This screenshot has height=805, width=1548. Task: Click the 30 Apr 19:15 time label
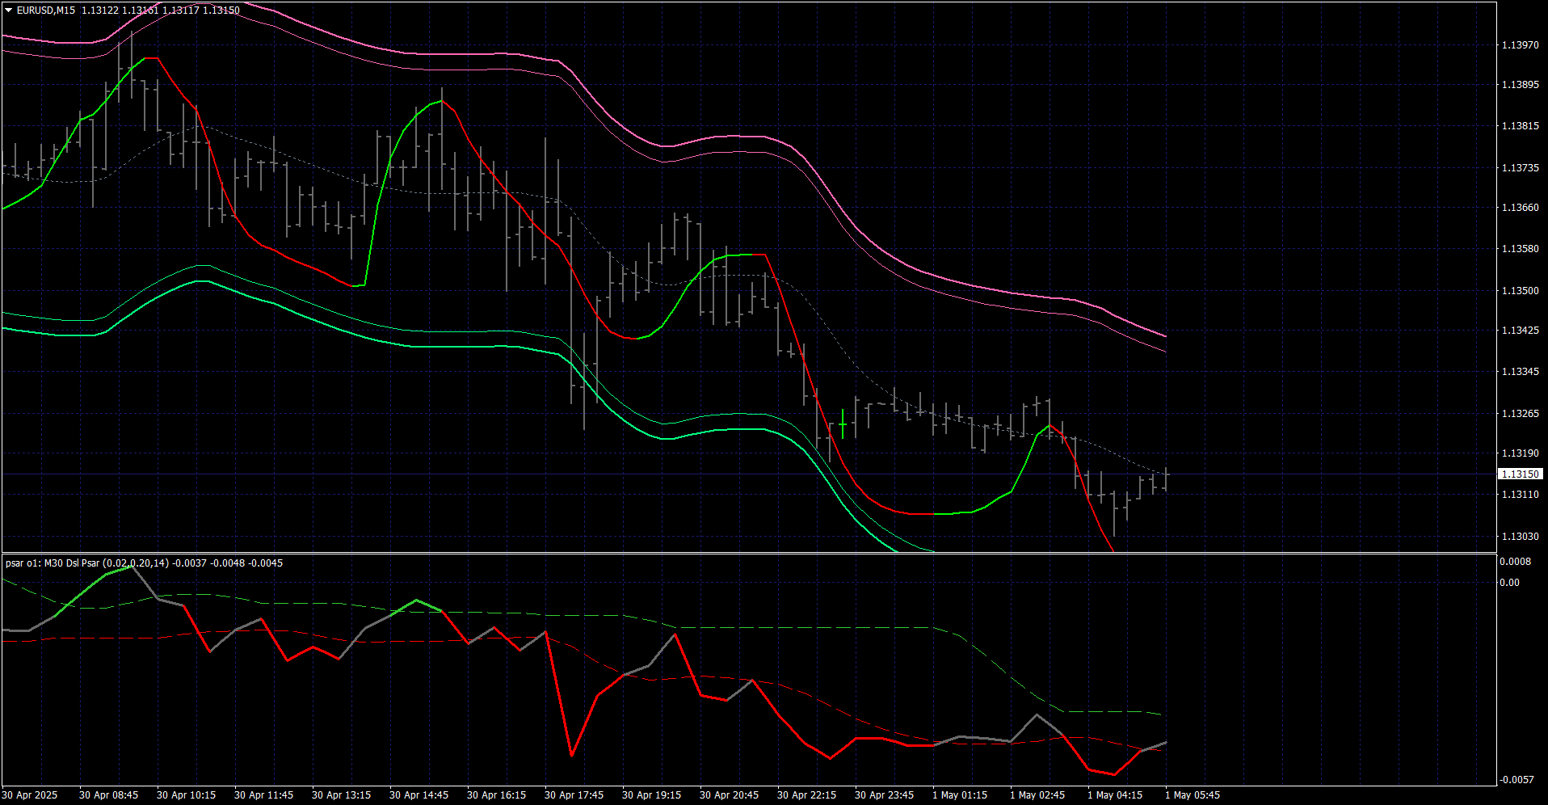(651, 795)
